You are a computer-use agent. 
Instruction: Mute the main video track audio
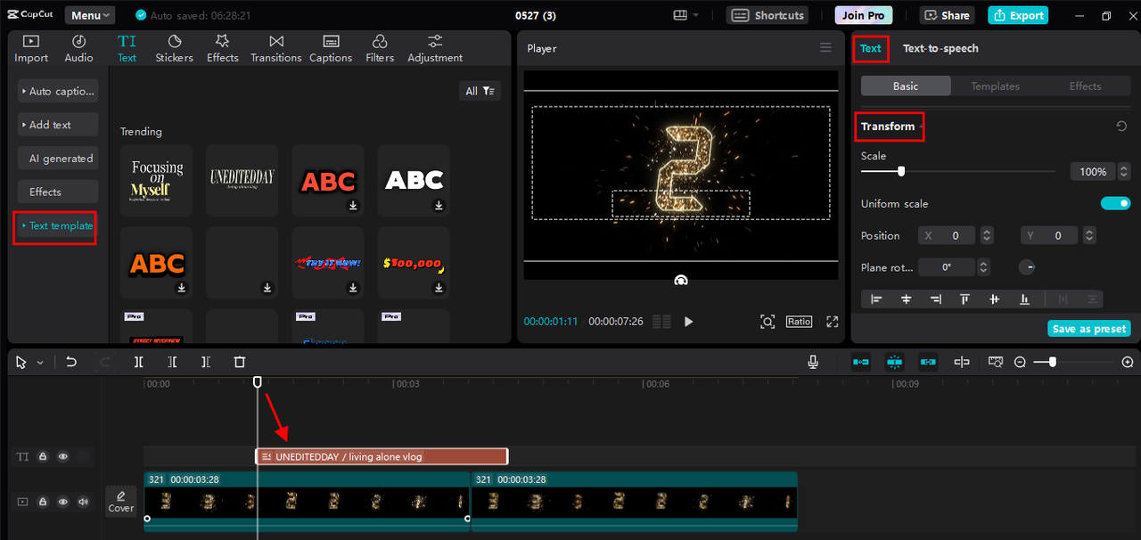84,502
